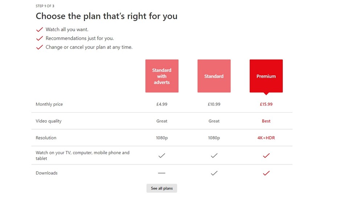Select the Standard plan tile
The height and width of the screenshot is (197, 363).
[214, 76]
